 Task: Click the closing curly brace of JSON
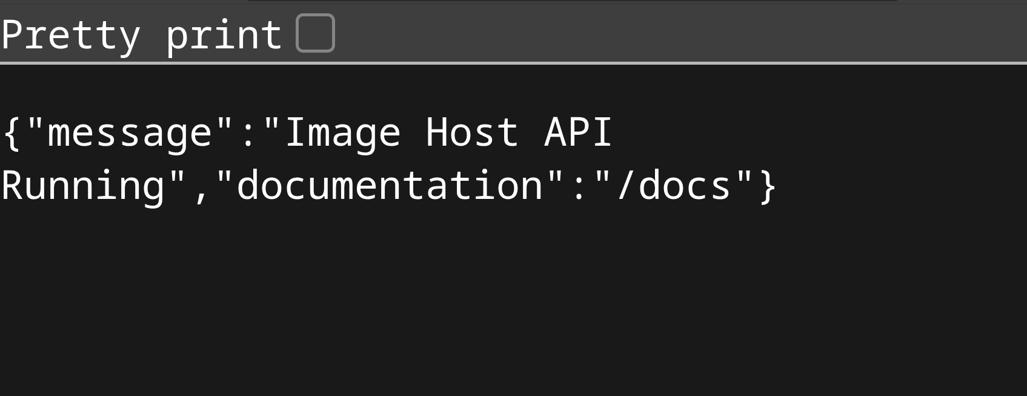coord(768,186)
